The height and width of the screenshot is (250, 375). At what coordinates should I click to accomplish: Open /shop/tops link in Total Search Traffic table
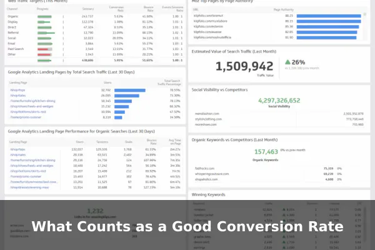17,90
